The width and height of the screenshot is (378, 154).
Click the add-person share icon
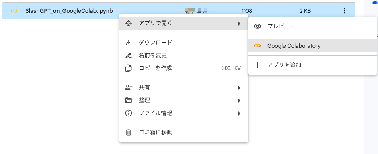pyautogui.click(x=129, y=87)
